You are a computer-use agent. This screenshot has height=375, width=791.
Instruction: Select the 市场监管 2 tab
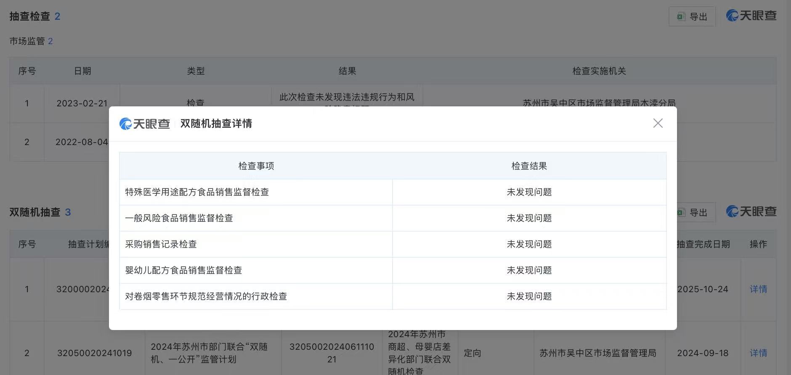click(31, 41)
